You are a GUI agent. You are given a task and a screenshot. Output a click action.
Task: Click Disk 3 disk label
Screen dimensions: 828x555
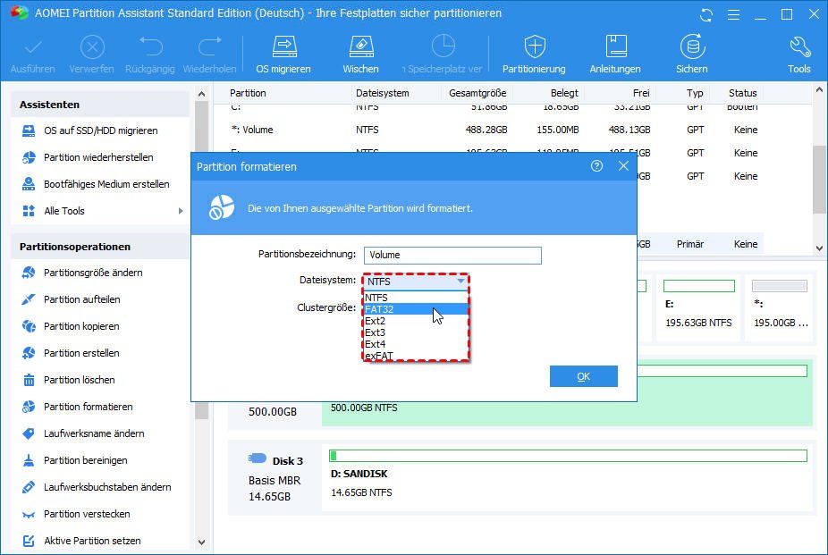288,461
